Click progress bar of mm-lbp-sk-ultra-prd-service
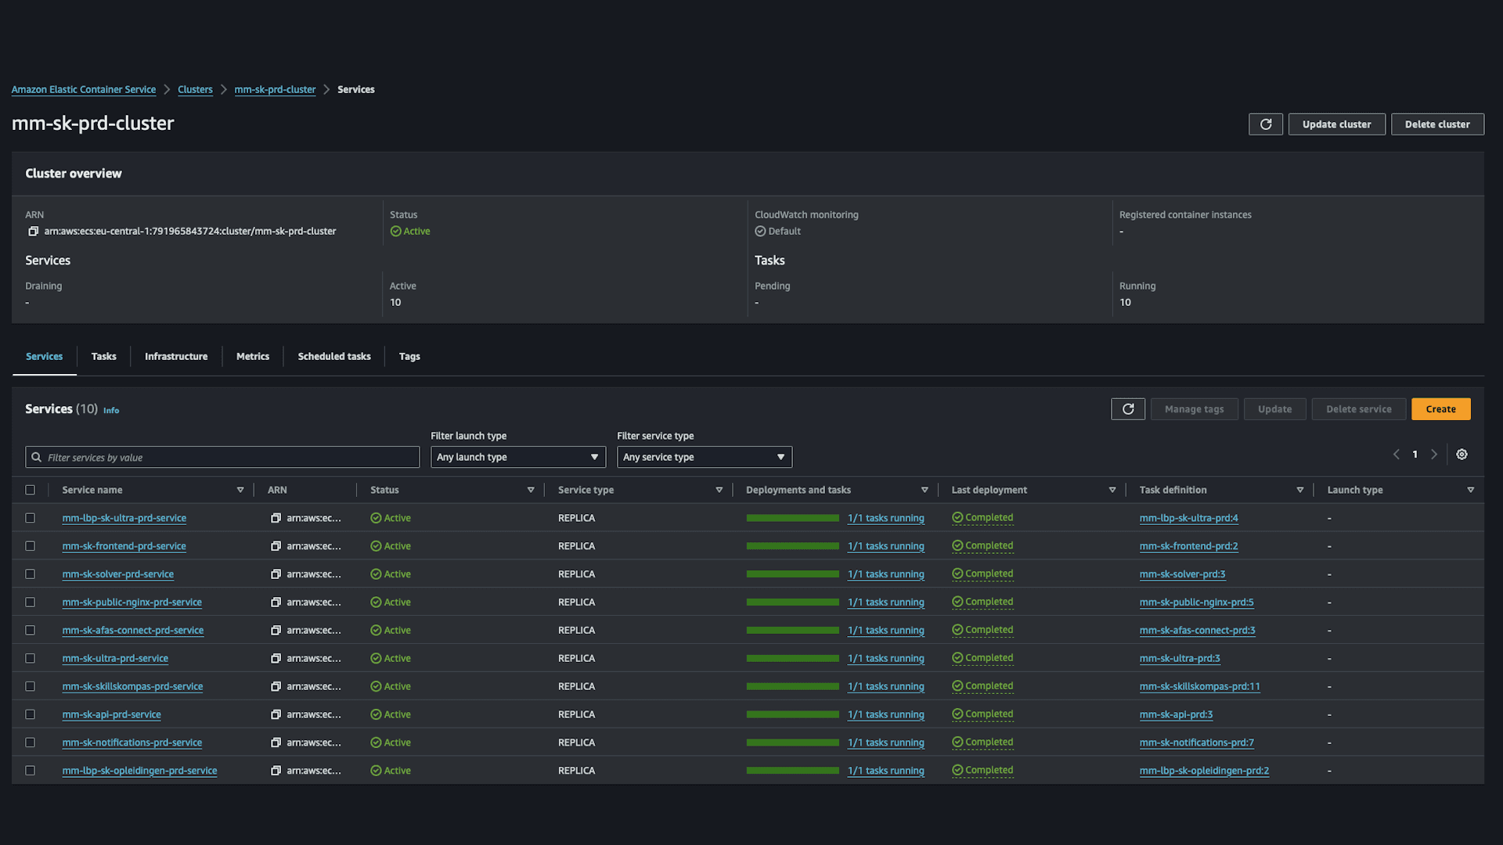Screen dimensions: 1503x845 [792, 518]
